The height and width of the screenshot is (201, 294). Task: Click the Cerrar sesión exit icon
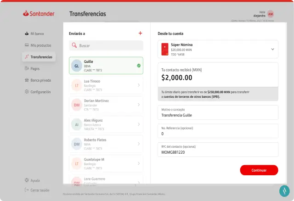[27, 190]
